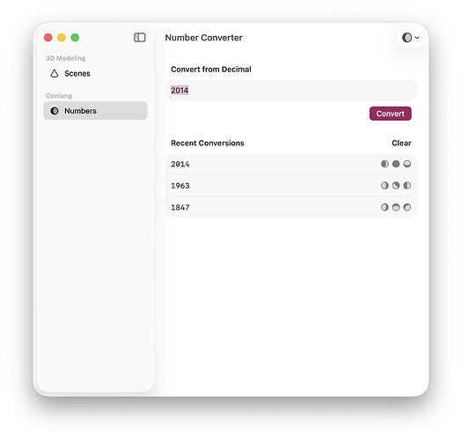Click the middle glyph in the 2014 row
The height and width of the screenshot is (440, 461).
[396, 164]
